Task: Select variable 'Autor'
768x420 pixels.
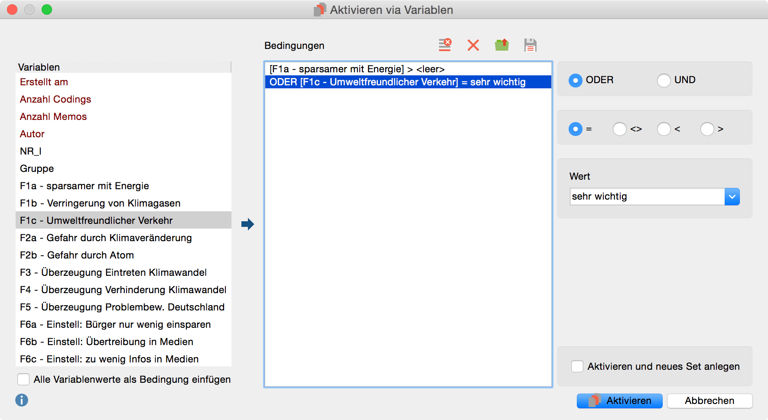Action: point(124,134)
